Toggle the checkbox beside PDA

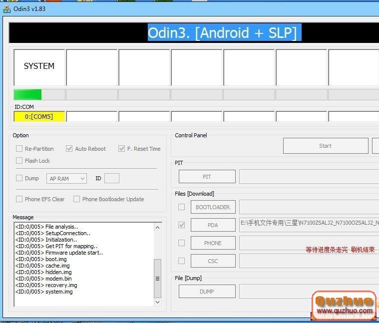coord(182,225)
